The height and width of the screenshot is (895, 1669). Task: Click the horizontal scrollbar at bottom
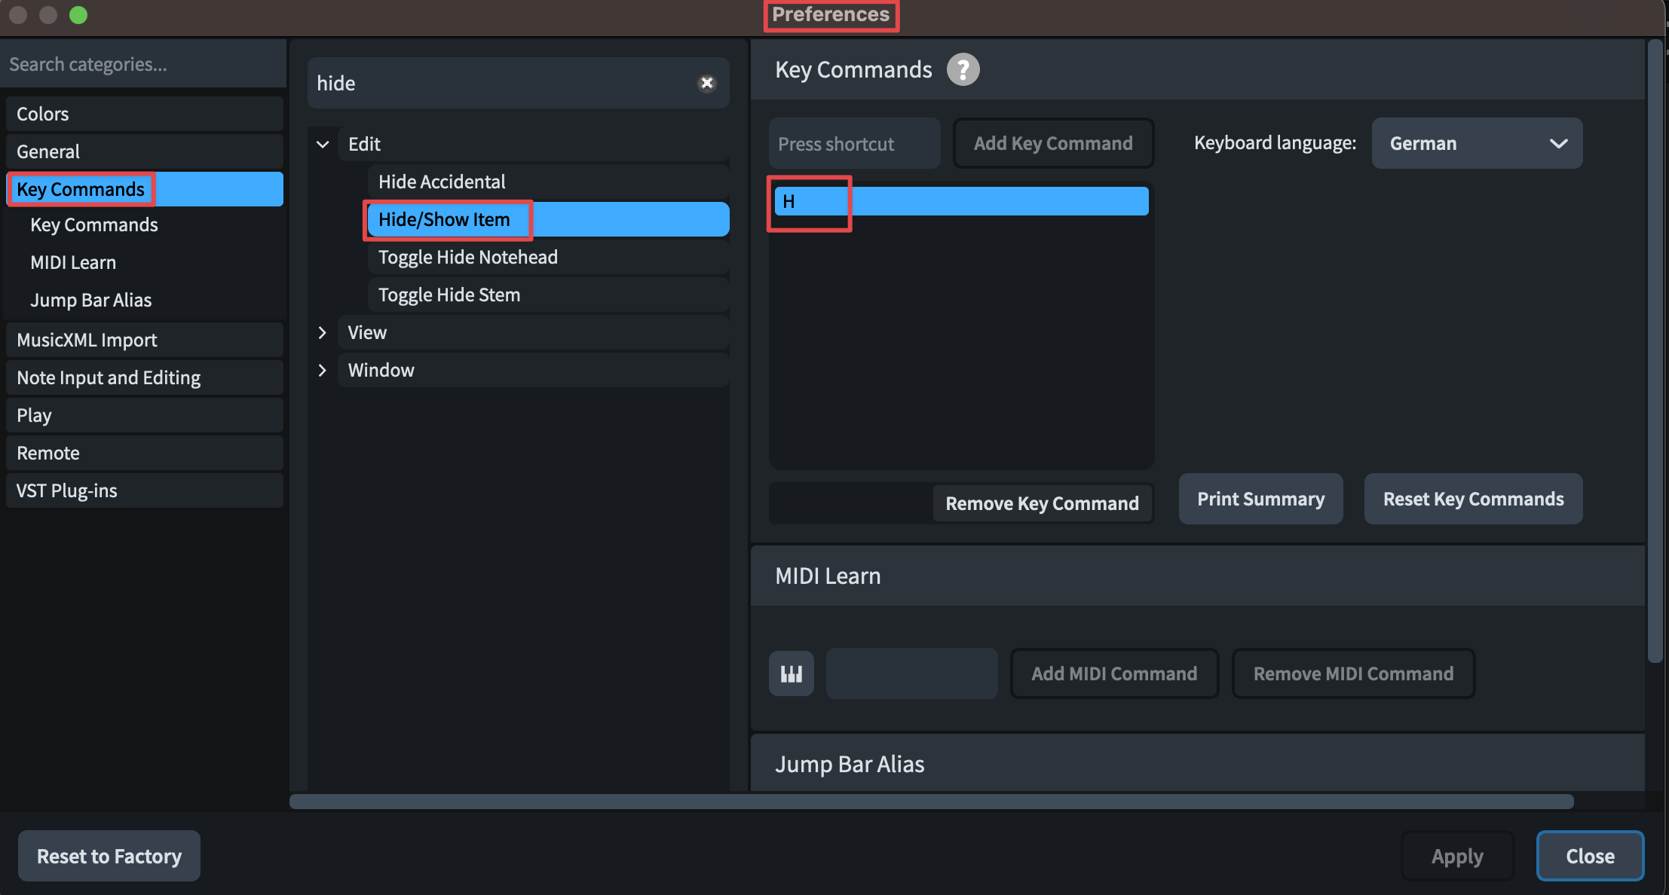pos(931,801)
